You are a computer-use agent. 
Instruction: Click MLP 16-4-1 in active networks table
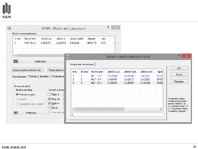[30, 43]
